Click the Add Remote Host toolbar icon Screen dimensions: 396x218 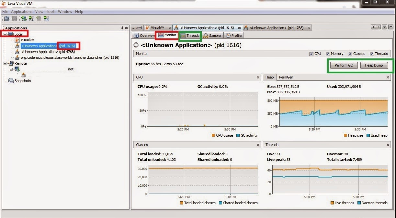pyautogui.click(x=24, y=19)
